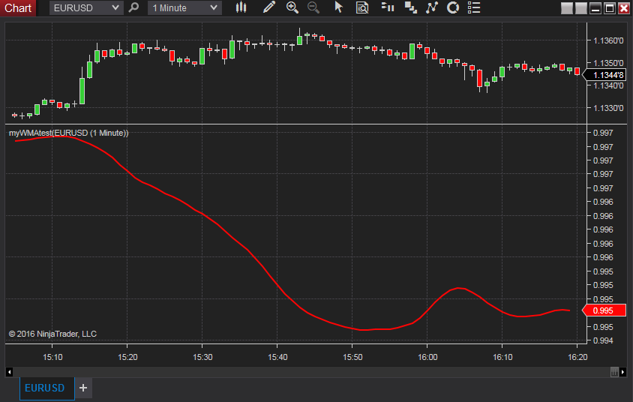Maximize the chart window
Screen dimensions: 633x402
coord(610,8)
